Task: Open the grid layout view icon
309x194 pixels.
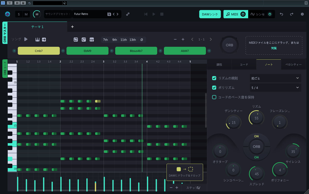Action: pos(92,39)
